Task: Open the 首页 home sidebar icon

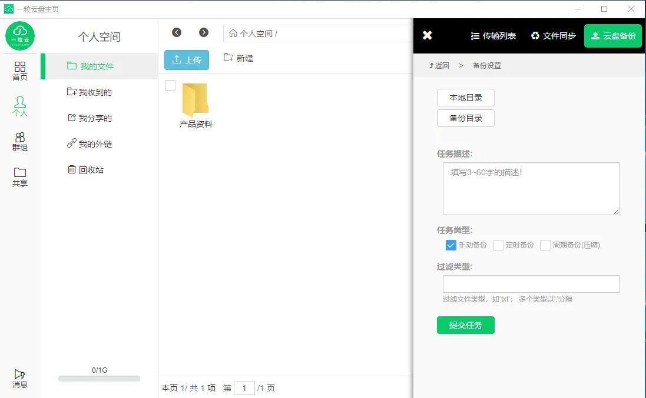Action: click(x=20, y=71)
